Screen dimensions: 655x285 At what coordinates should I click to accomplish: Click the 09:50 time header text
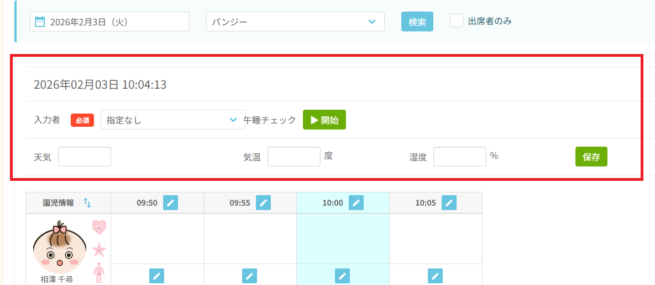click(147, 203)
